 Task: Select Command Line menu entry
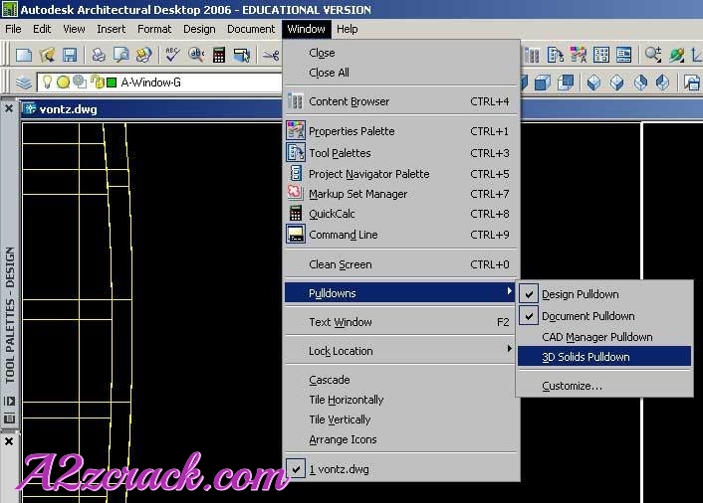pyautogui.click(x=401, y=235)
